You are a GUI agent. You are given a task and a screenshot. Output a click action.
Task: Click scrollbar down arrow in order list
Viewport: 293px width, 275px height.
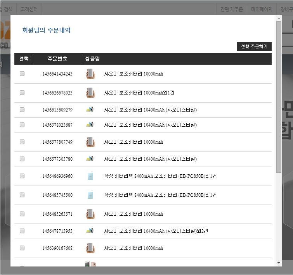pos(279,263)
